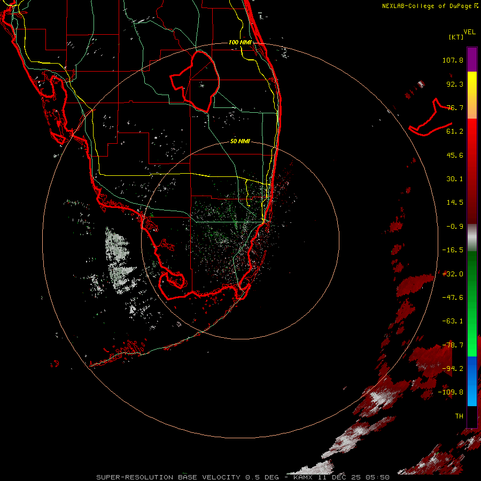Click the 50 NMI range ring label
The height and width of the screenshot is (481, 481).
point(240,142)
